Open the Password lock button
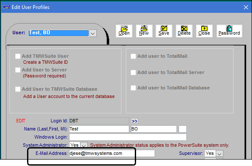Screen dimensions: 252x166 click(x=229, y=31)
